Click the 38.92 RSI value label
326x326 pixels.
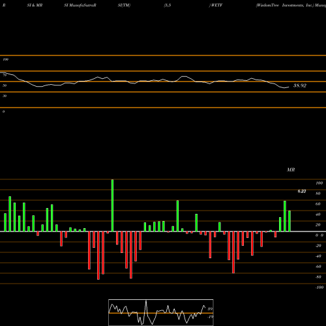300,85
